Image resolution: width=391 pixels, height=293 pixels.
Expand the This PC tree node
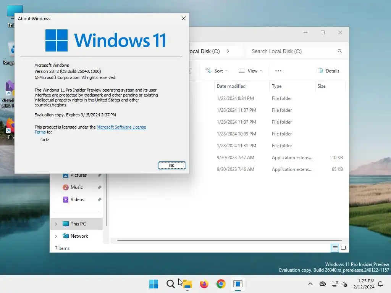click(56, 224)
